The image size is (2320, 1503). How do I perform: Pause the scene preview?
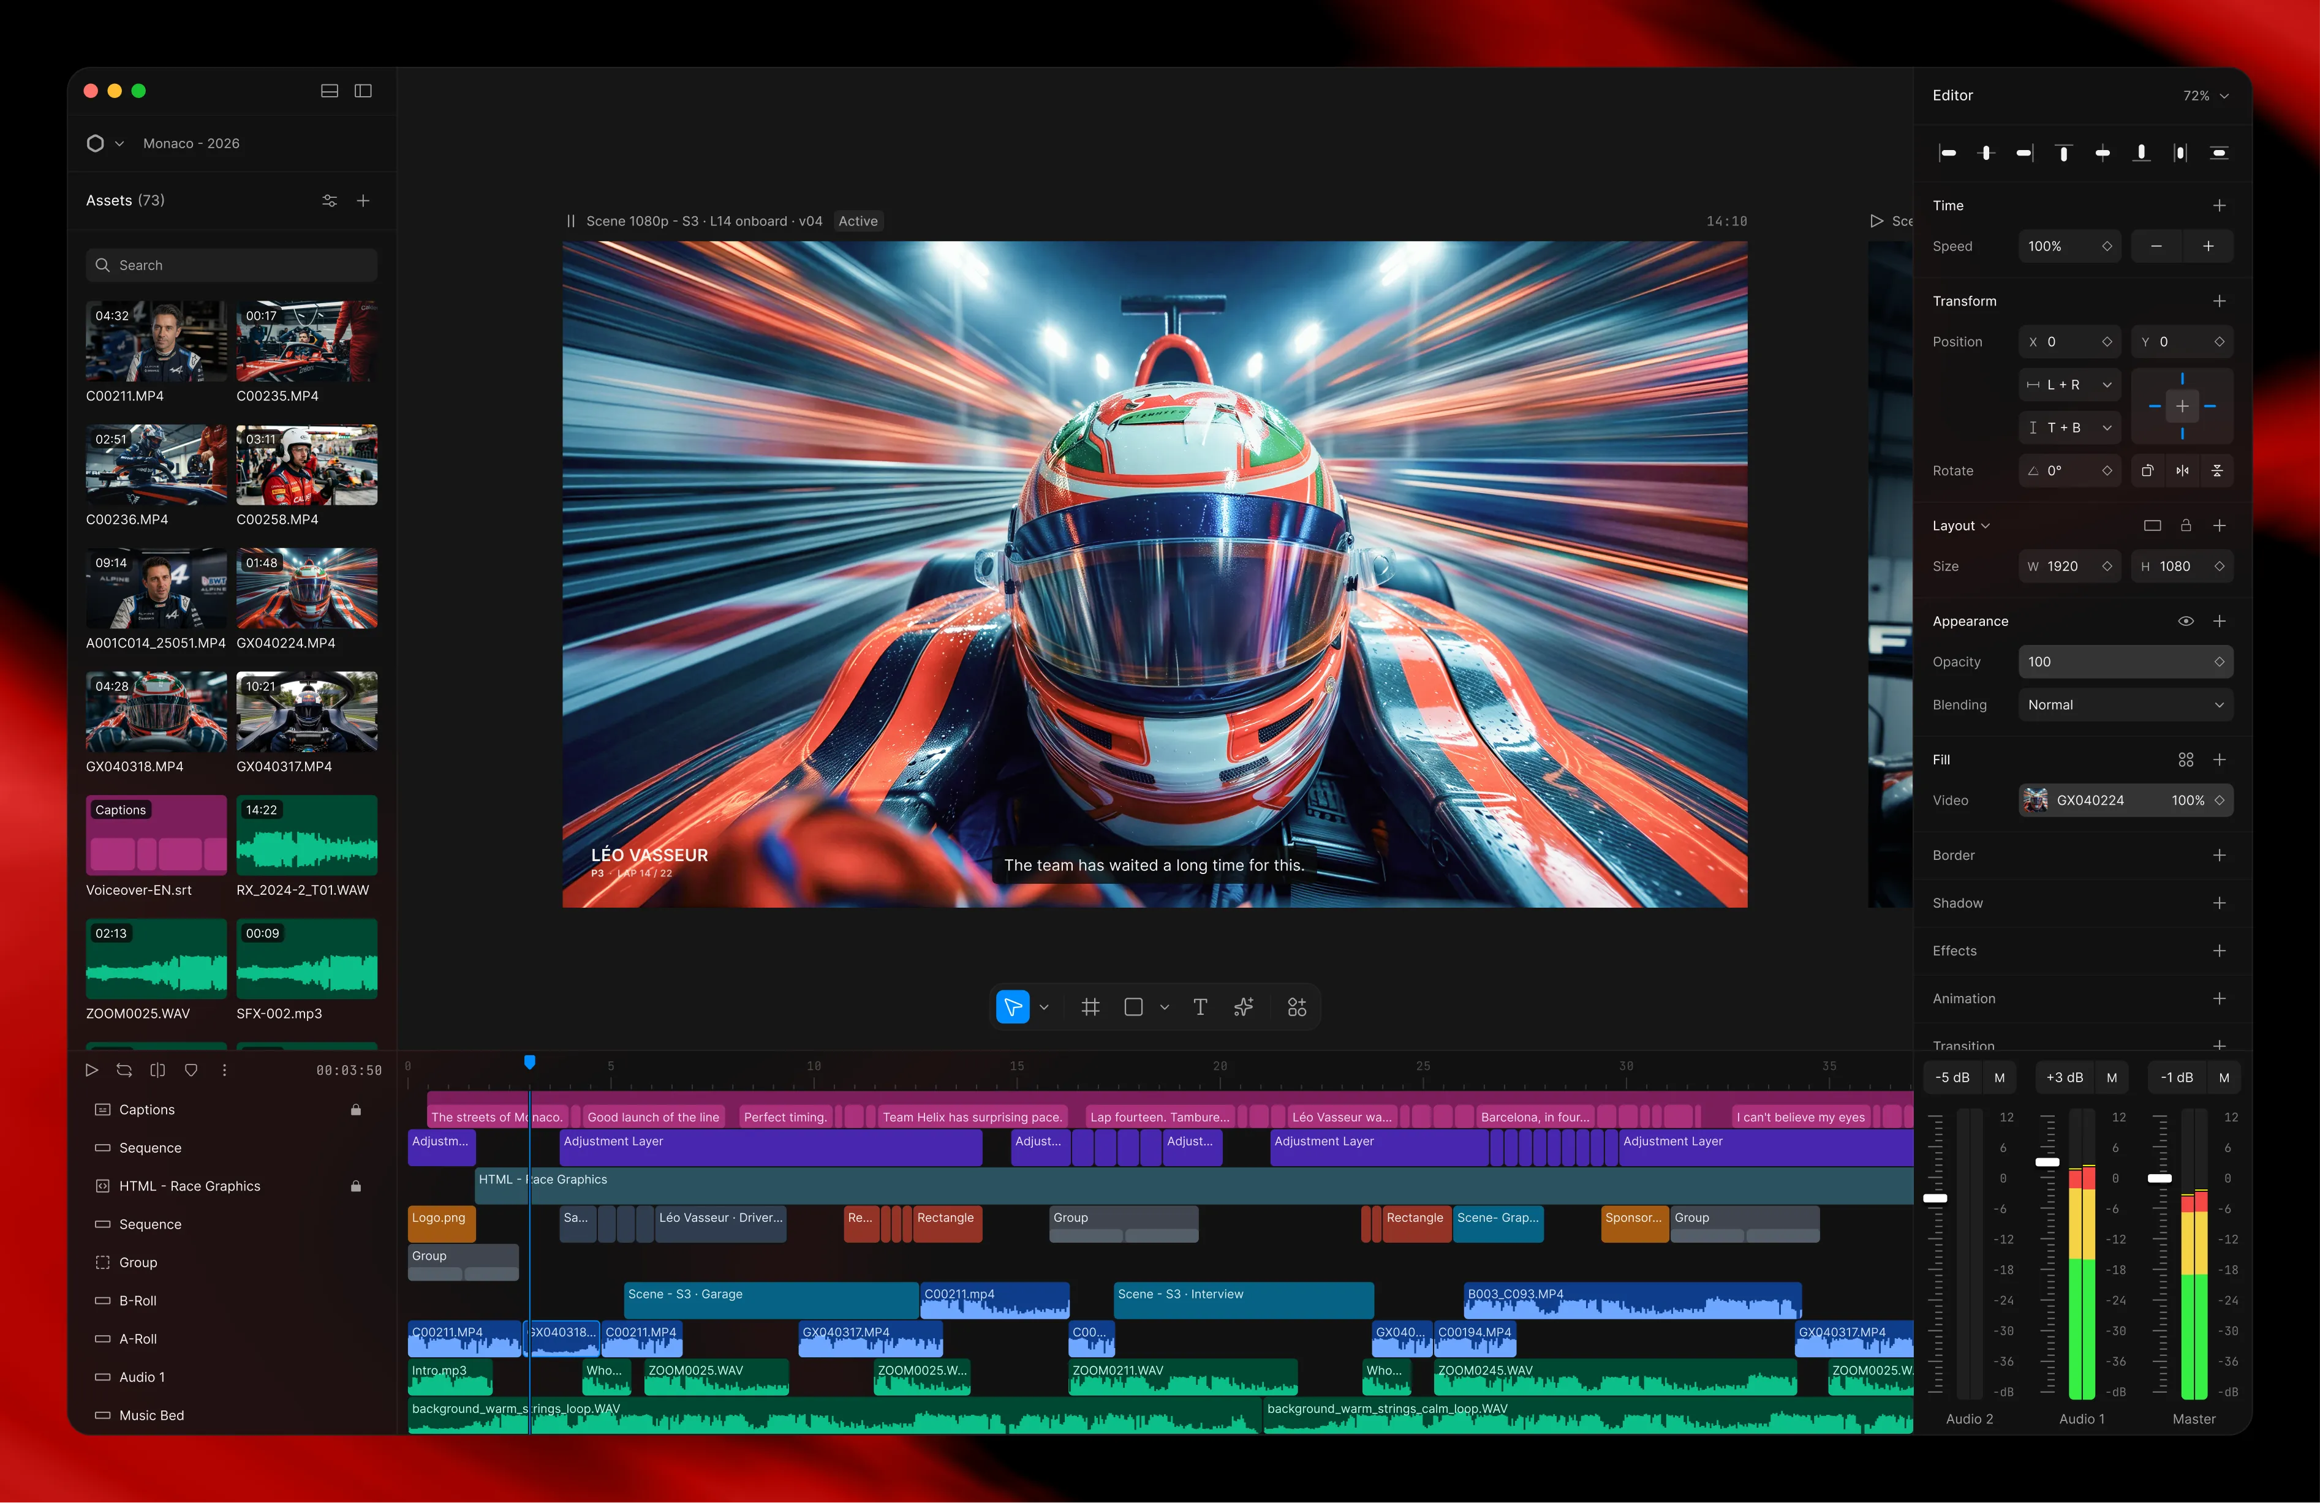click(x=571, y=221)
